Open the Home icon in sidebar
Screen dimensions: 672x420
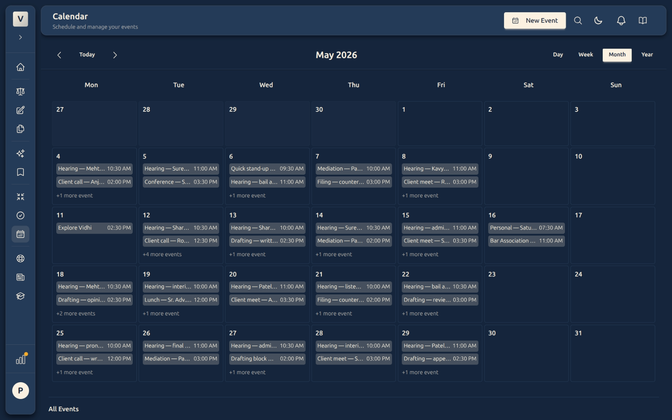tap(20, 67)
